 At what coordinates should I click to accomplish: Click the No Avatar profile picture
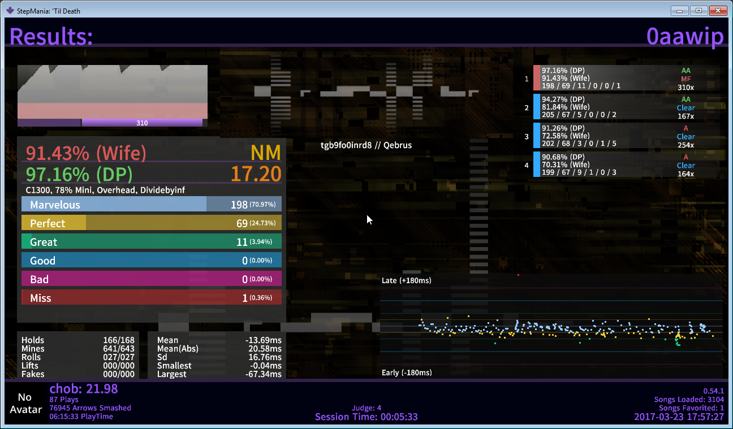[25, 403]
